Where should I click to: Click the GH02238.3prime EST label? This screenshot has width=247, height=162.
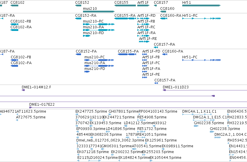click(x=225, y=129)
